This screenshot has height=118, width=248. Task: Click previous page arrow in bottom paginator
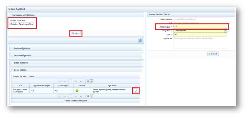click(x=65, y=96)
